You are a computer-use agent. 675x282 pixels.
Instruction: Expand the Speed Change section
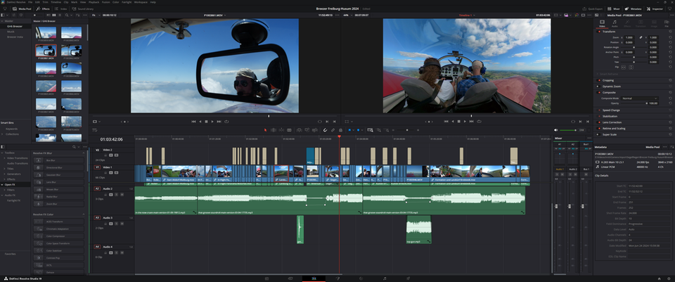click(611, 110)
